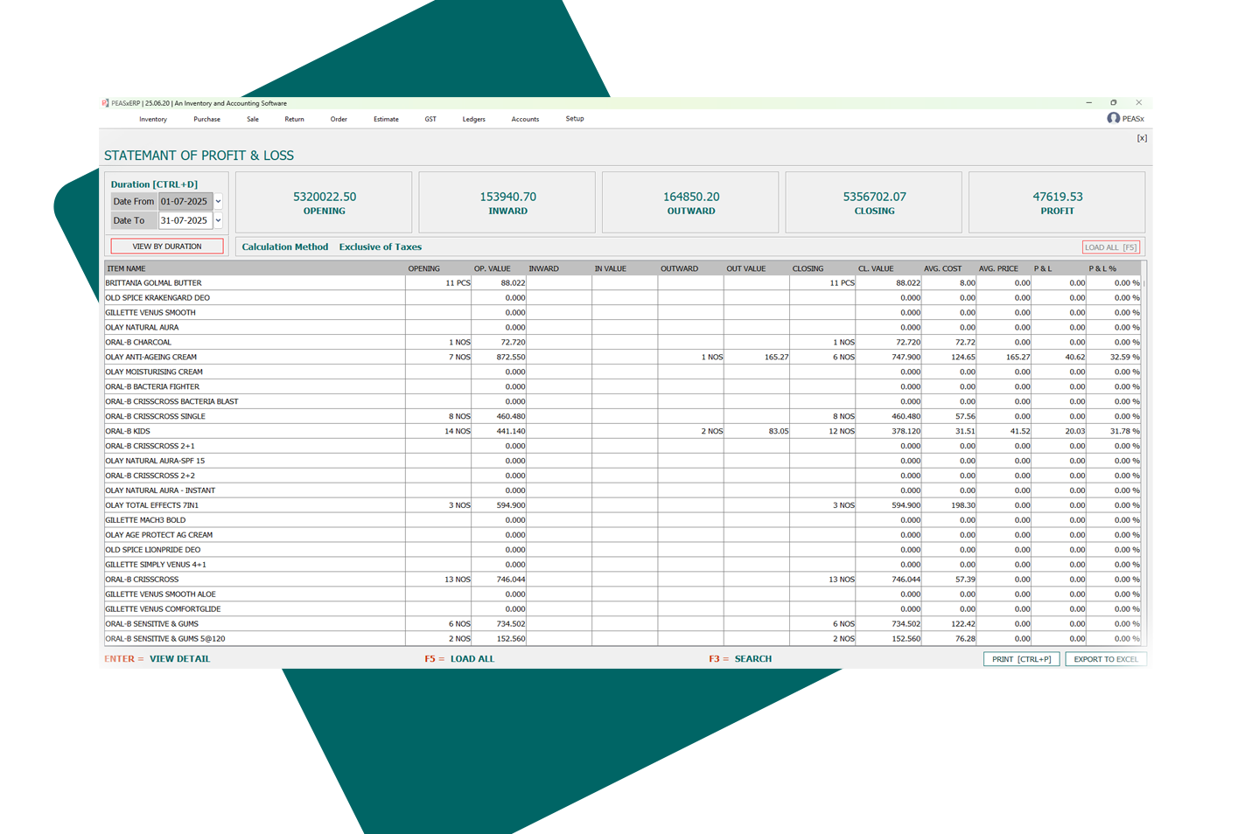Click the PEASxERP logo in the title bar
This screenshot has width=1238, height=834.
click(106, 103)
